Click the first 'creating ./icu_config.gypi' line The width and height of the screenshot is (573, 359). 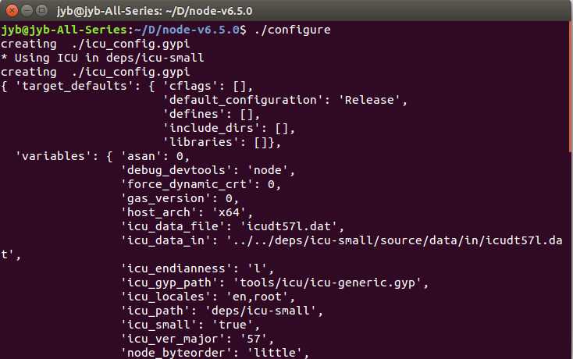[95, 44]
